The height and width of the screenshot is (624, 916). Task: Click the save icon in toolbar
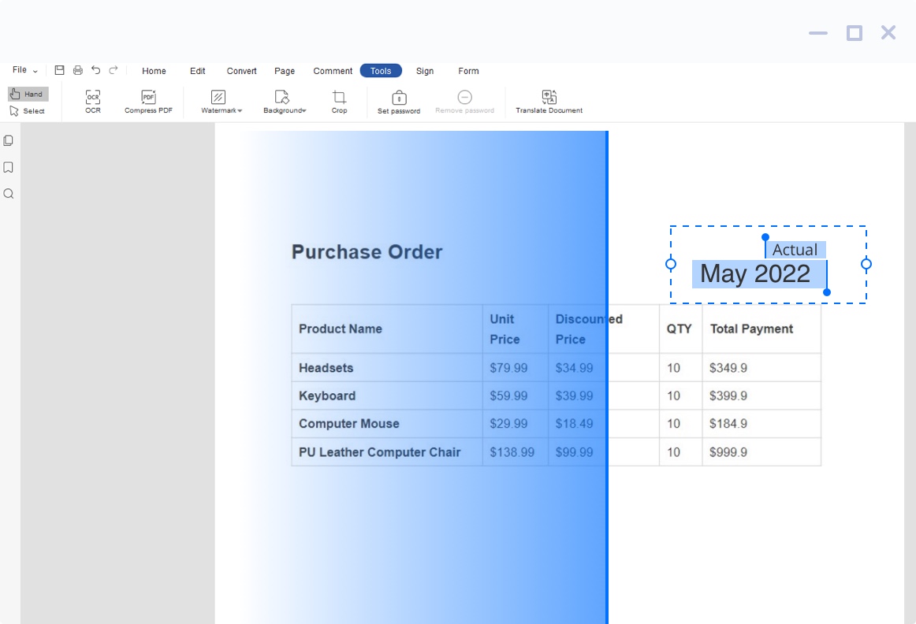point(59,70)
